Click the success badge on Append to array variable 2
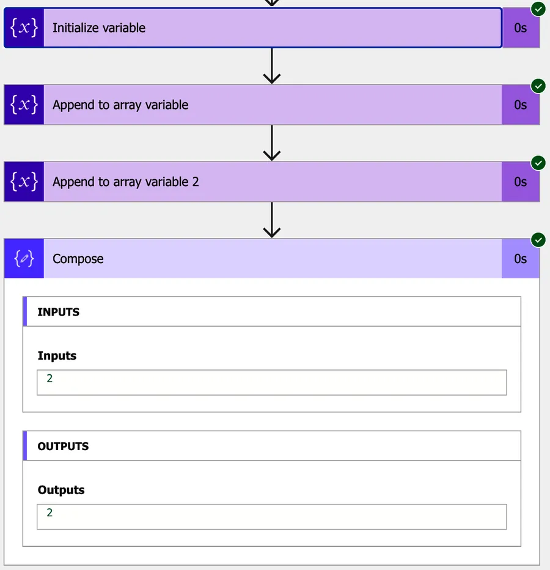This screenshot has width=550, height=570. (538, 163)
